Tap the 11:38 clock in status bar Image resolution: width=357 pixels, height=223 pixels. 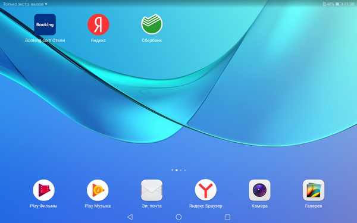coord(349,4)
